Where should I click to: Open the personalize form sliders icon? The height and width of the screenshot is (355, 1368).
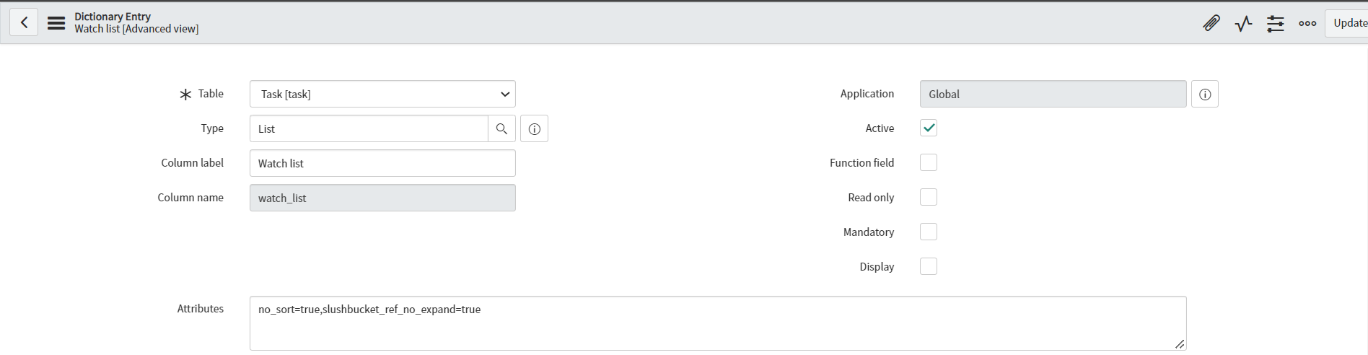1276,23
